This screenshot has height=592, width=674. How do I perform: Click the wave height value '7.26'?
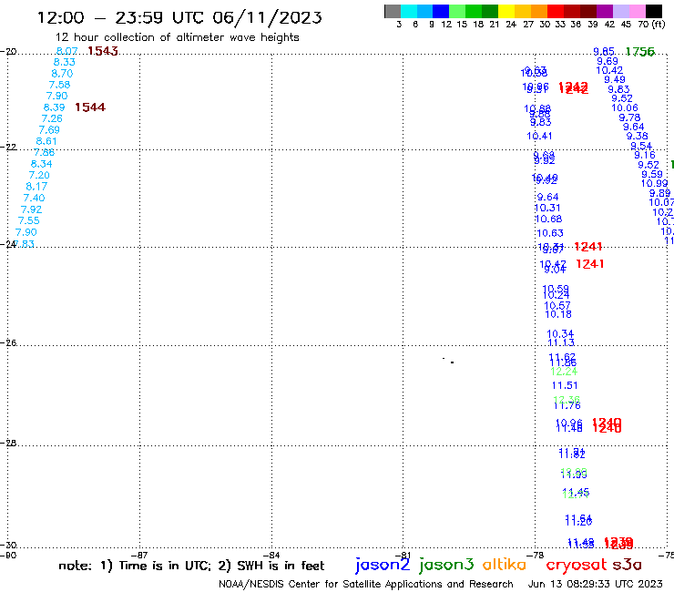coord(52,118)
